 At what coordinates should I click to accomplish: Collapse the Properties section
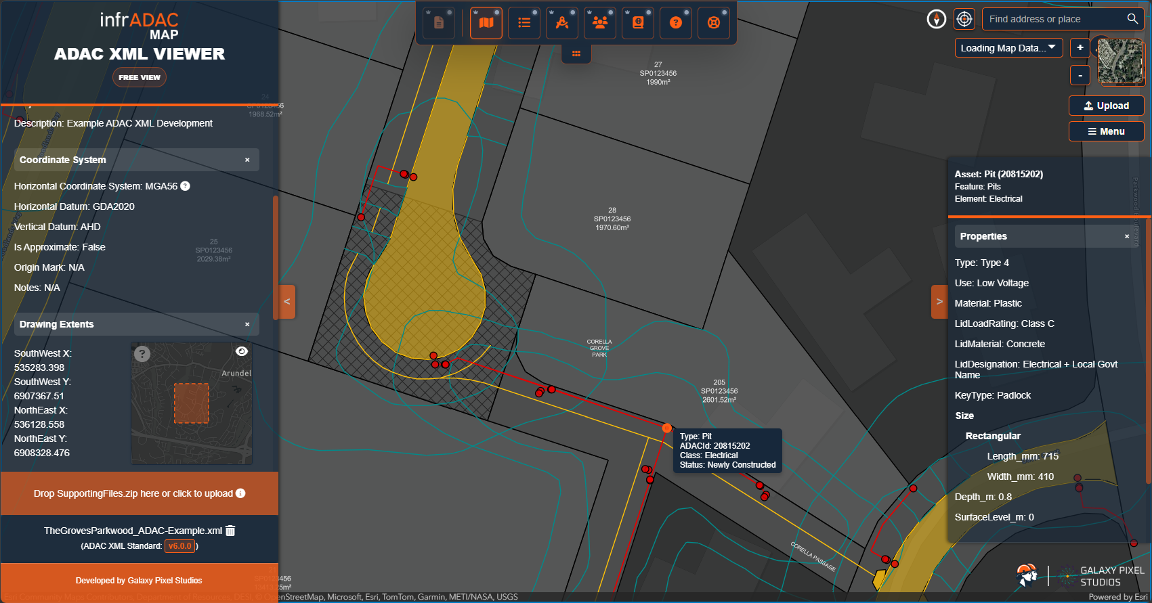tap(1127, 237)
